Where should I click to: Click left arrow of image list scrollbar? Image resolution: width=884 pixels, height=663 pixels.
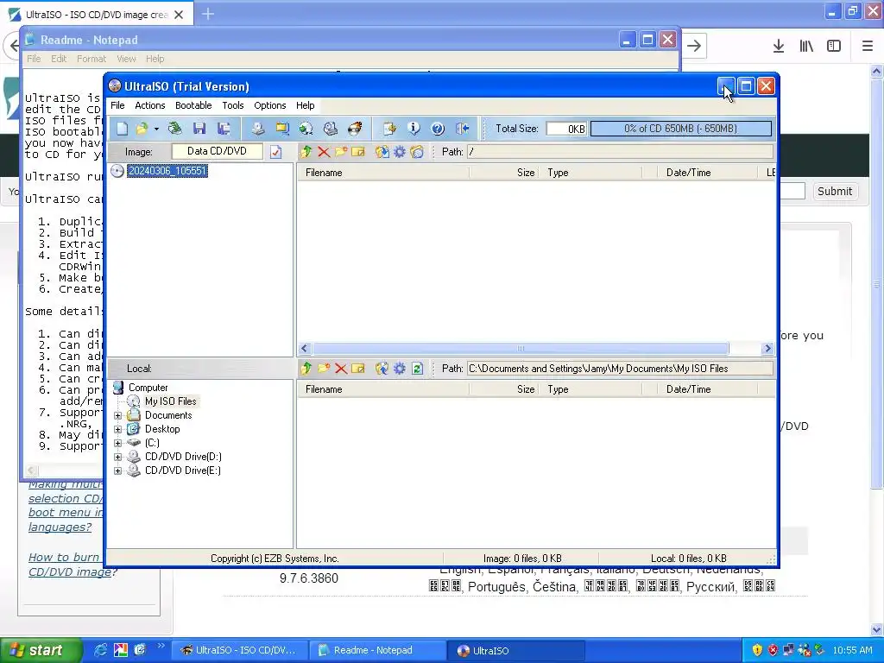[x=305, y=349]
